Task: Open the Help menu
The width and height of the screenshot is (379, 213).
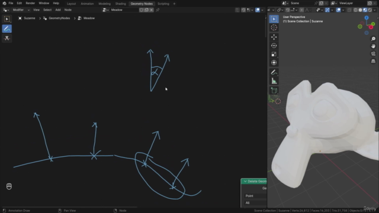Action: tap(56, 4)
